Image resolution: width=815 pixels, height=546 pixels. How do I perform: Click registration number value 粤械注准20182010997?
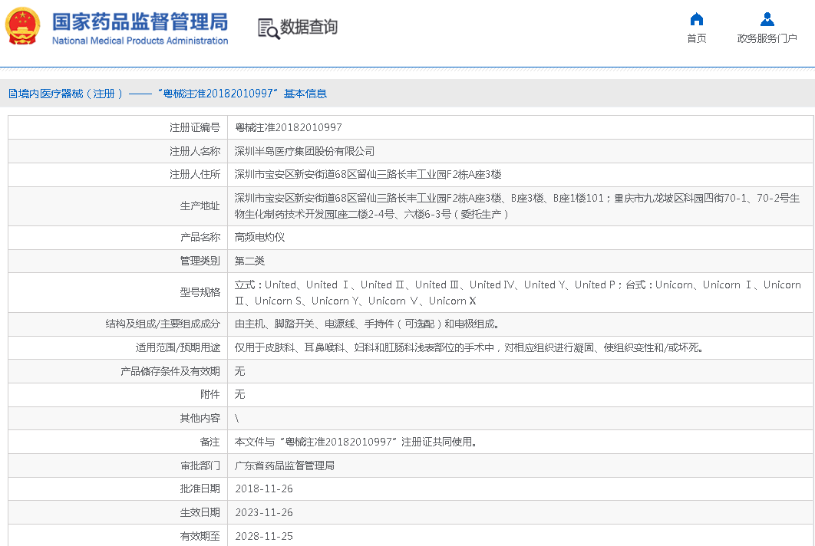(288, 128)
